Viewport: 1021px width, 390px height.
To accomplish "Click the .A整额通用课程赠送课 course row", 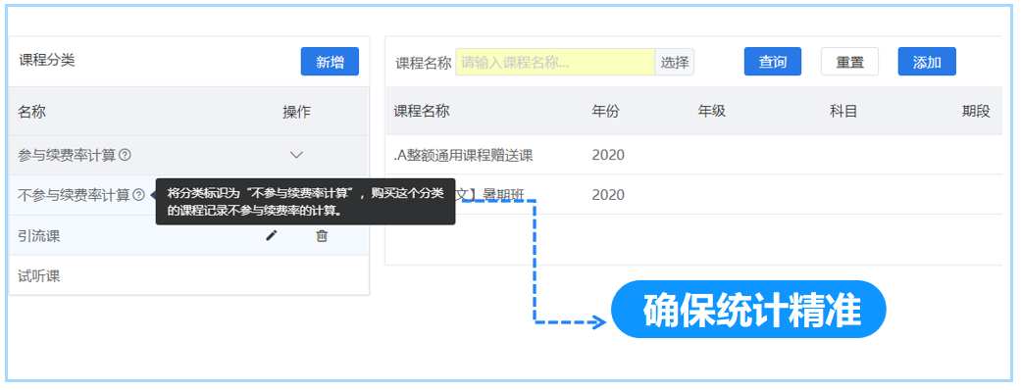I will 693,154.
